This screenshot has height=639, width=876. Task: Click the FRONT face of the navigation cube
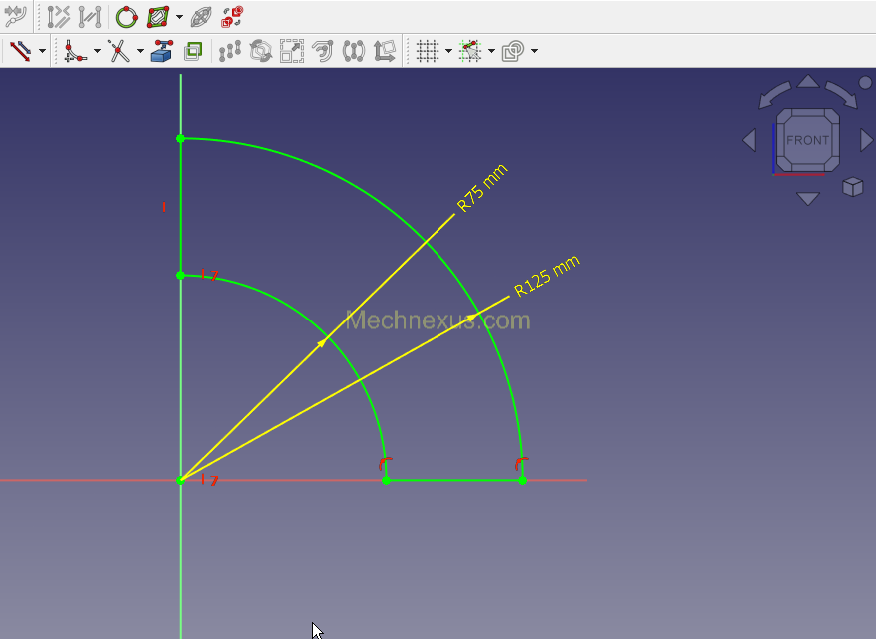807,140
